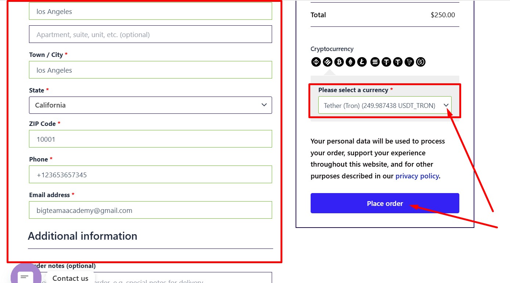The height and width of the screenshot is (283, 510).
Task: Click the Ethereum coin icon
Action: (x=350, y=62)
